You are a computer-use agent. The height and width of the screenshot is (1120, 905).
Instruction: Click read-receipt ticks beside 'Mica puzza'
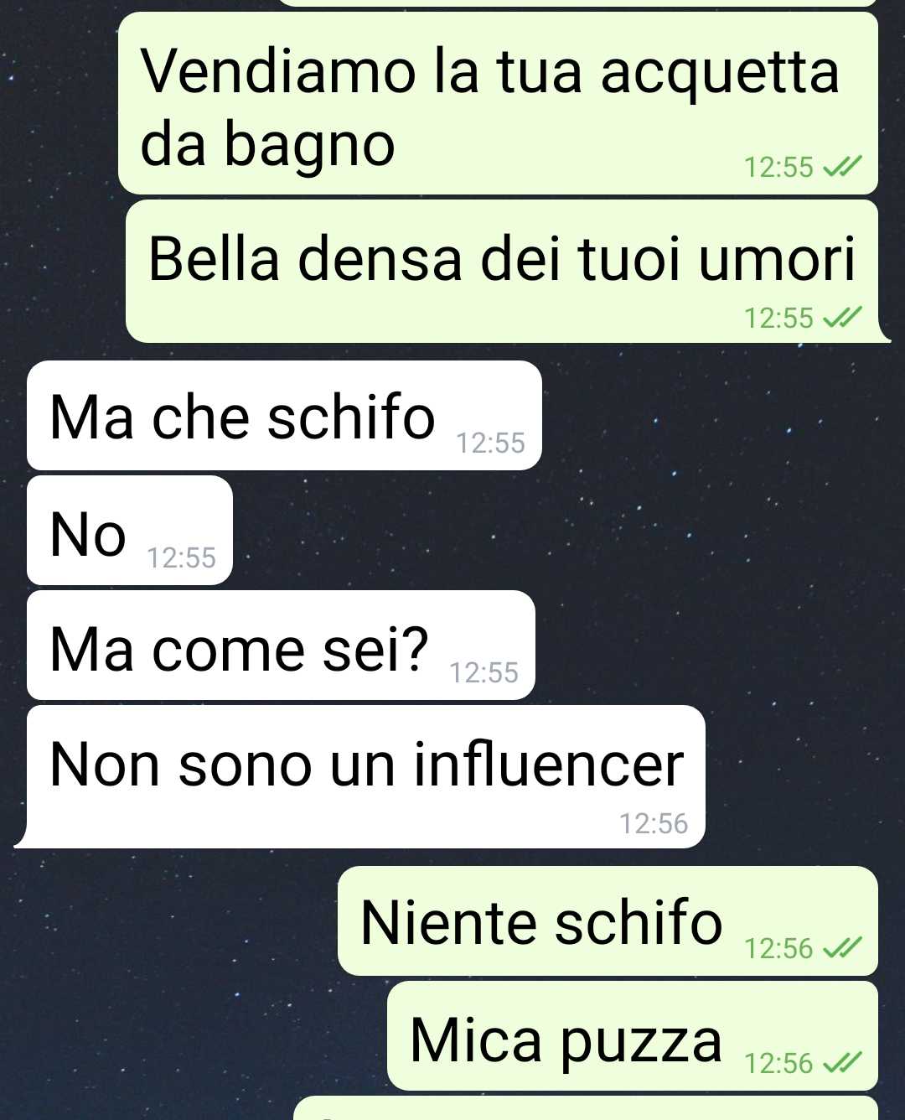point(841,1064)
